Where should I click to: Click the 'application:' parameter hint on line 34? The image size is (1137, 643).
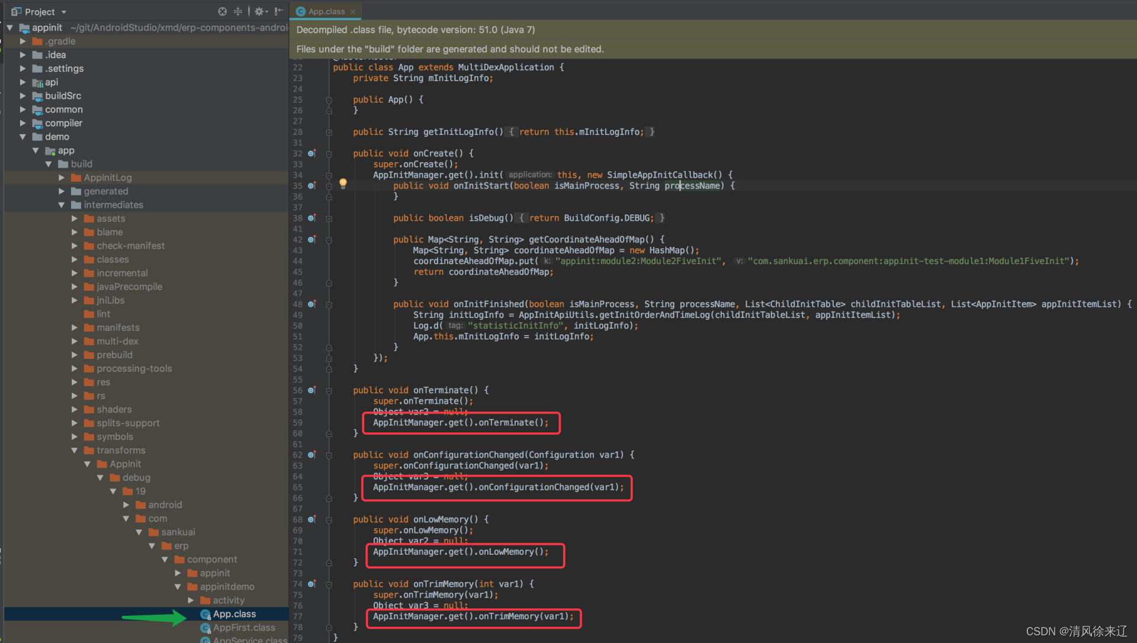point(530,175)
